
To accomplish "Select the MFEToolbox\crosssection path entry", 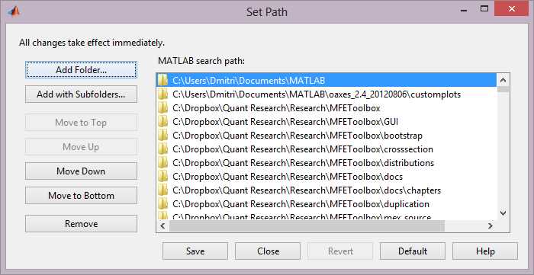I will click(x=327, y=149).
